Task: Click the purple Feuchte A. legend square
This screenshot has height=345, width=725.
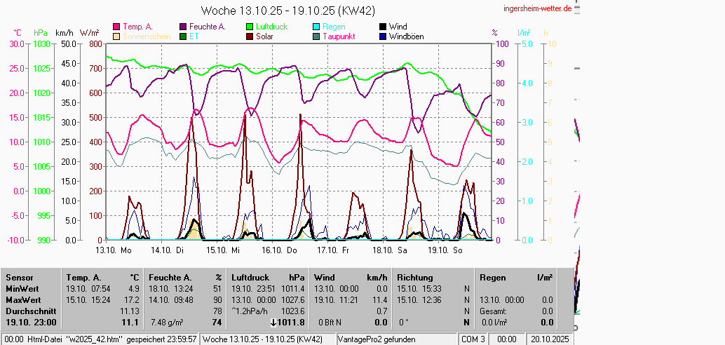Action: [184, 27]
